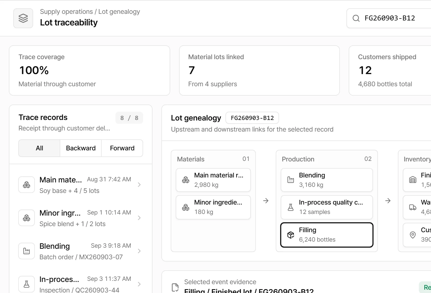Click Batch order / MX260903-07 text

coord(81,257)
